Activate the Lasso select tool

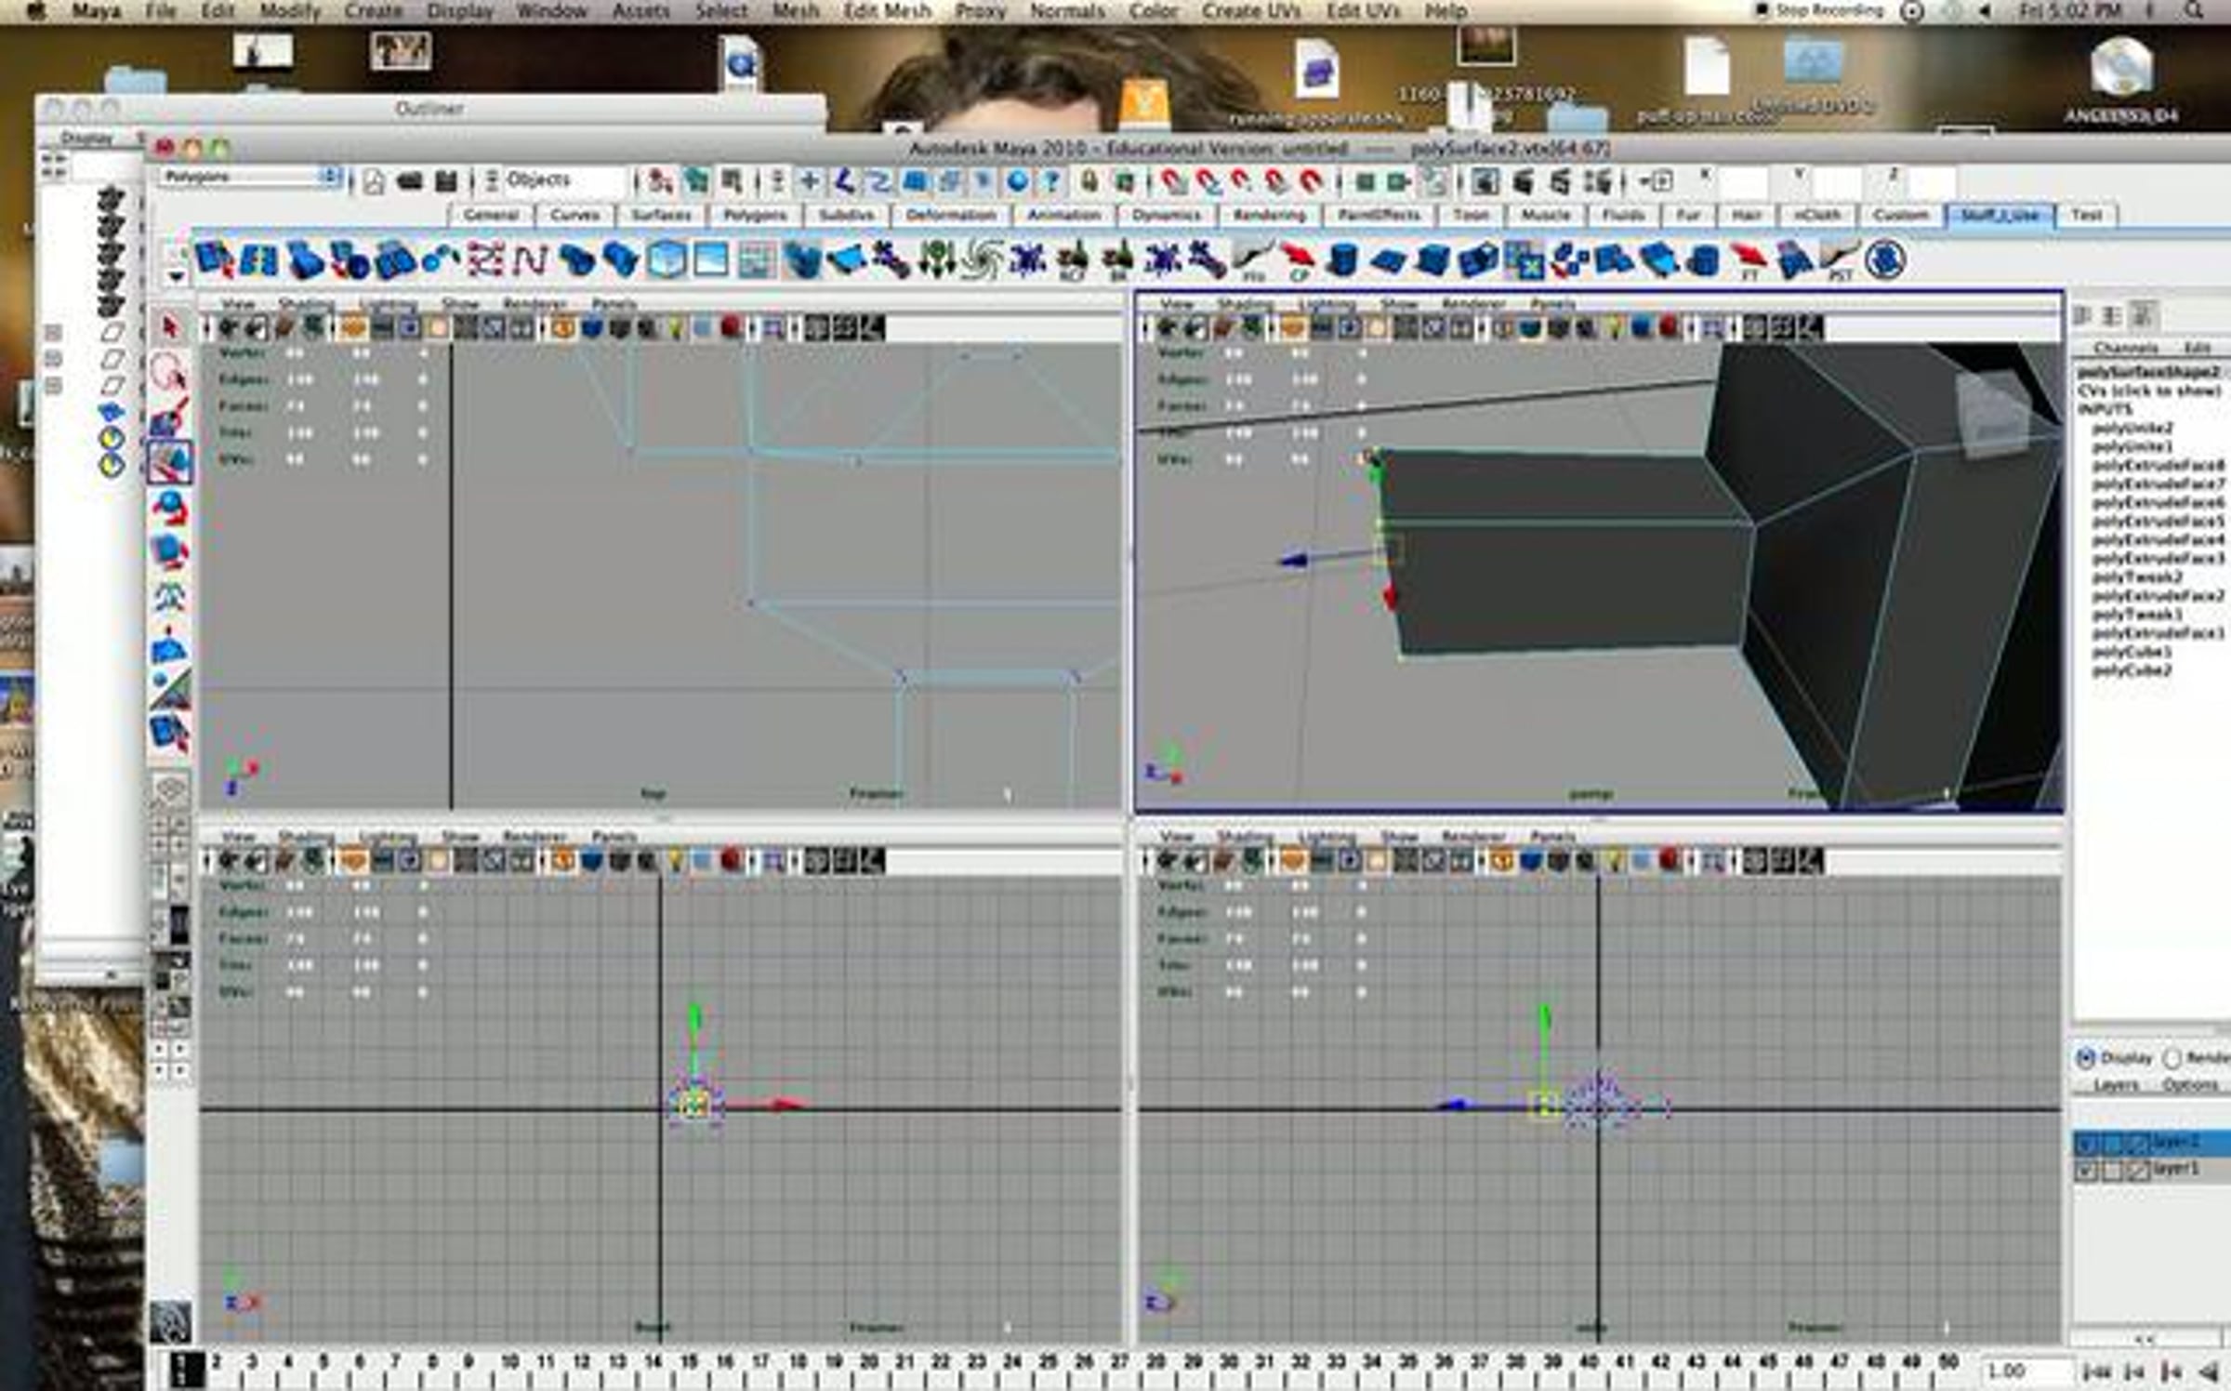169,374
